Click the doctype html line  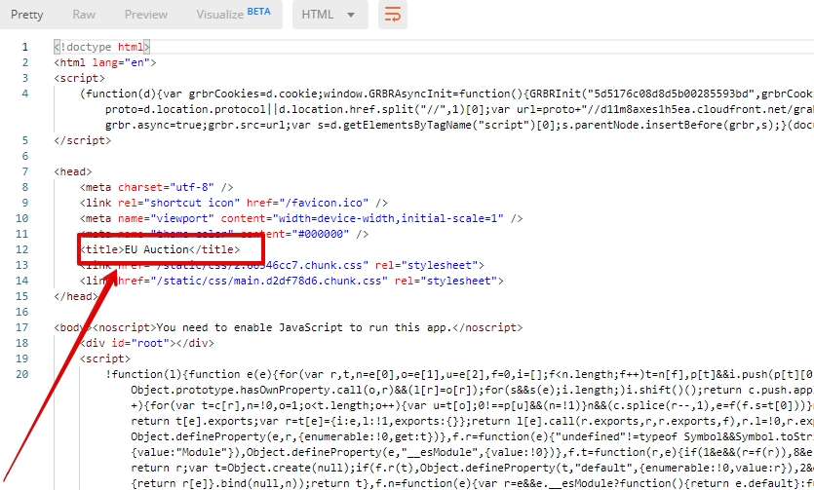[101, 47]
